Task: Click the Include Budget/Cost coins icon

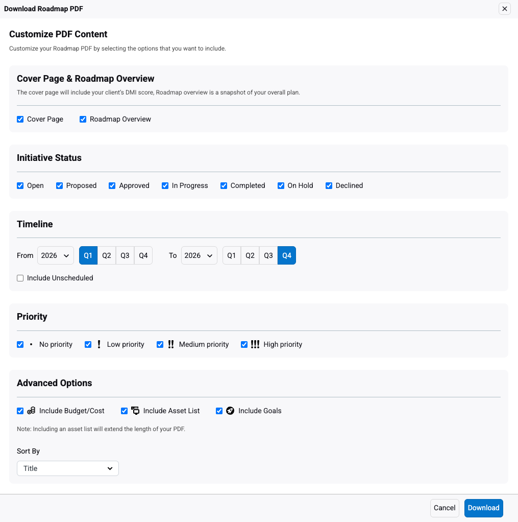Action: 31,411
